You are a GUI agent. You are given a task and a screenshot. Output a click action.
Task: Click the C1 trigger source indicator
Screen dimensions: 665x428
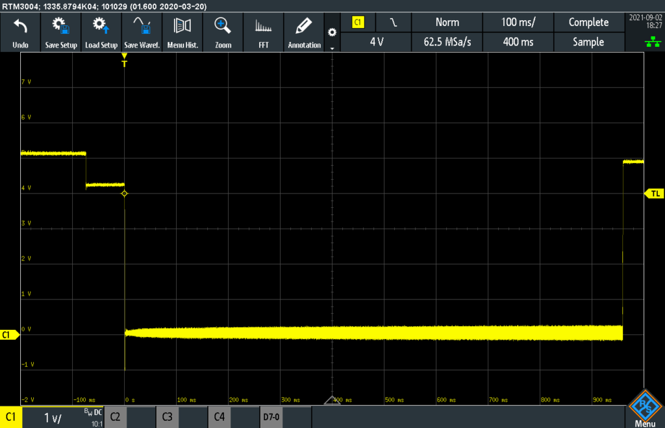coord(358,22)
